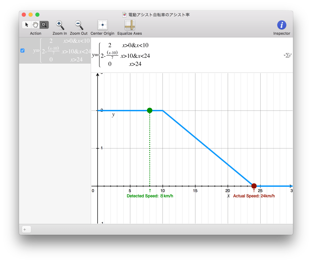Click the Zoom In toolbar icon
Viewport: 312px width, 262px height.
coord(60,25)
